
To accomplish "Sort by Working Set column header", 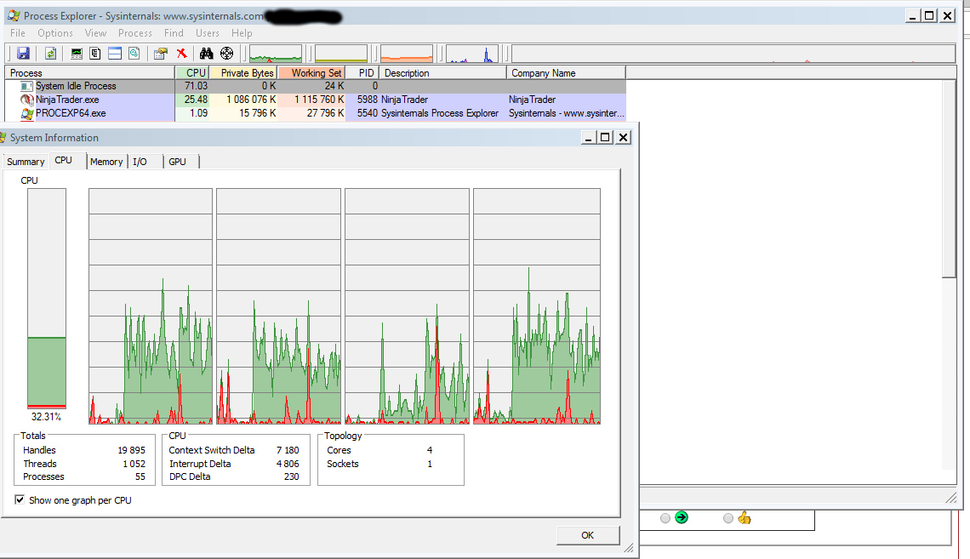I will click(311, 73).
